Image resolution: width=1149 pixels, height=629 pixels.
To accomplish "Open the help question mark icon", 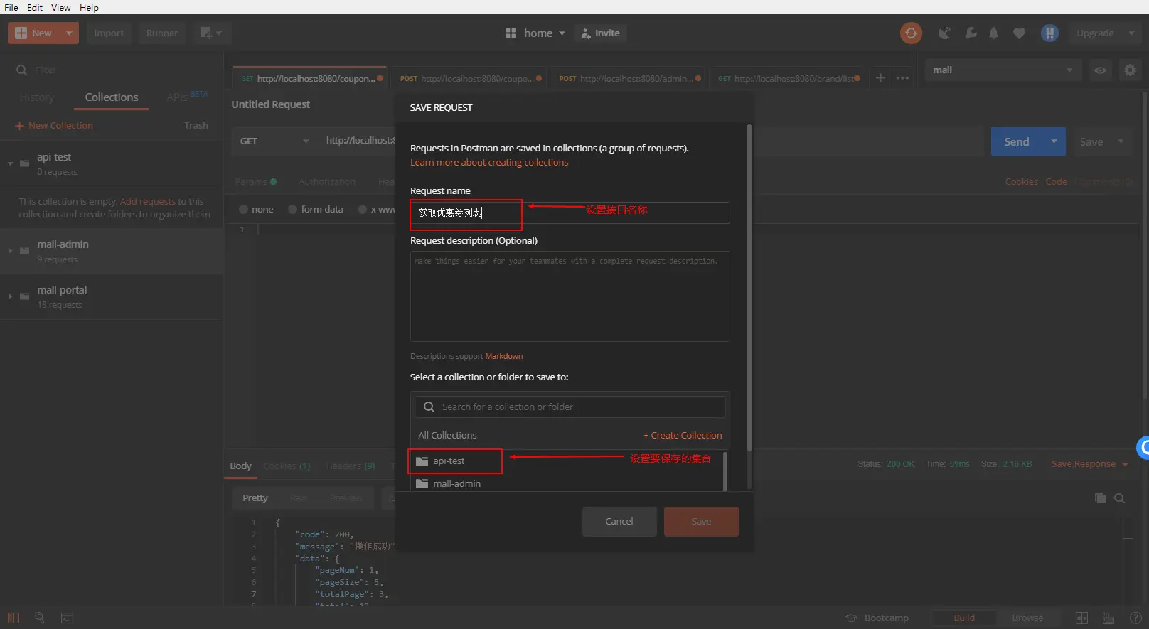I will (1135, 618).
